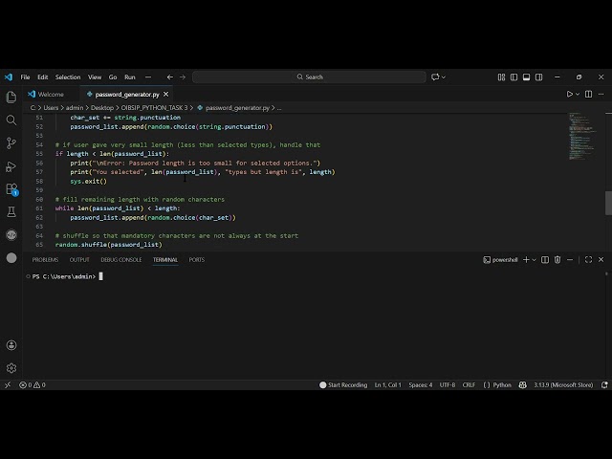
Task: Open the remote window indicator
Action: pyautogui.click(x=8, y=384)
